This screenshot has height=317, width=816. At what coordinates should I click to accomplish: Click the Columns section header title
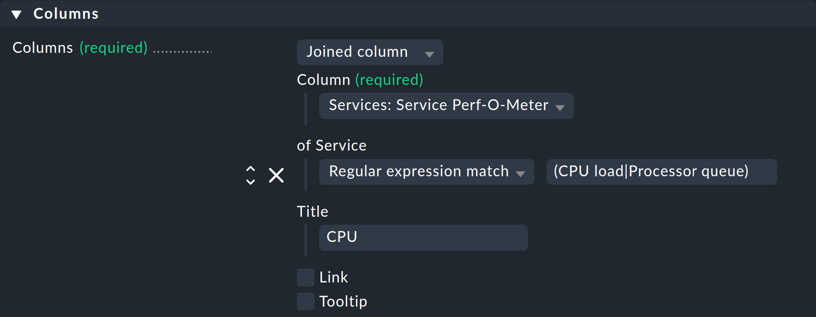tap(66, 14)
